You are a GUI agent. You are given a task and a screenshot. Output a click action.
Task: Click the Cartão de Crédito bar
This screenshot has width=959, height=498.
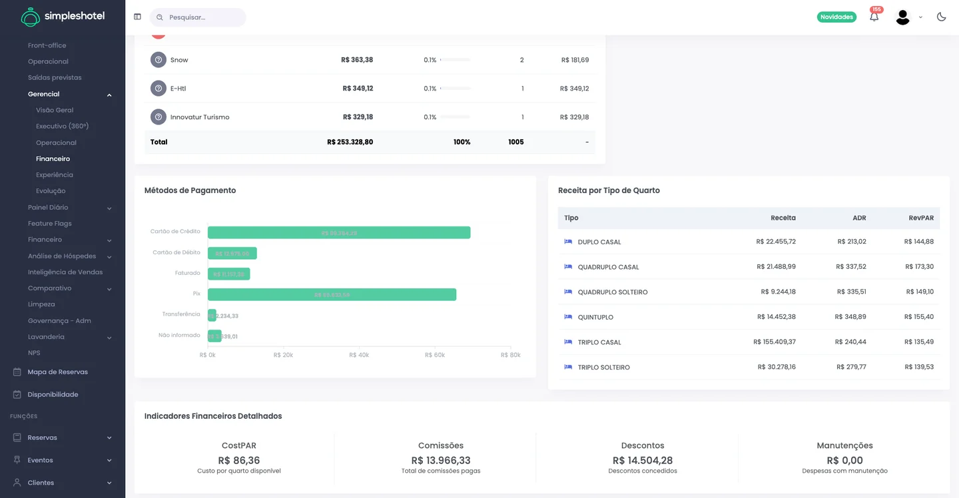tap(339, 232)
